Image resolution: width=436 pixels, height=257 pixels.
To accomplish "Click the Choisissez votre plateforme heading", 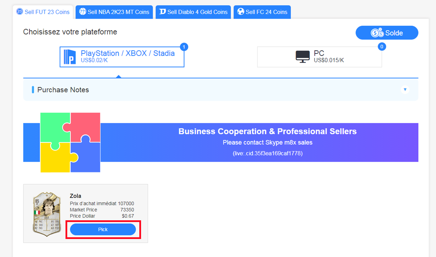I will [x=70, y=32].
